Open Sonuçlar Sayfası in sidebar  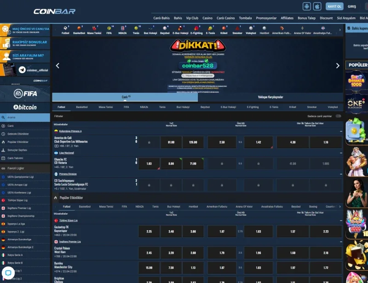(25, 150)
